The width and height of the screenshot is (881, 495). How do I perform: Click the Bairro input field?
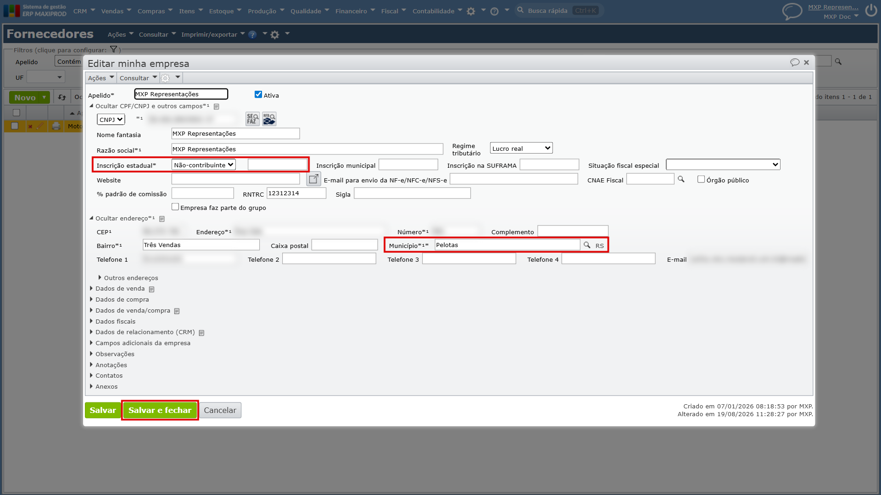(201, 245)
